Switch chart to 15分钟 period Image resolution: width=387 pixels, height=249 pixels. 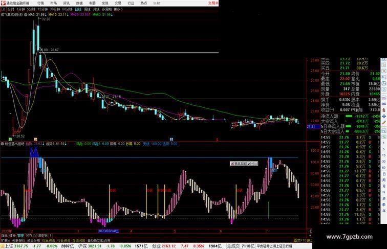tap(42, 9)
